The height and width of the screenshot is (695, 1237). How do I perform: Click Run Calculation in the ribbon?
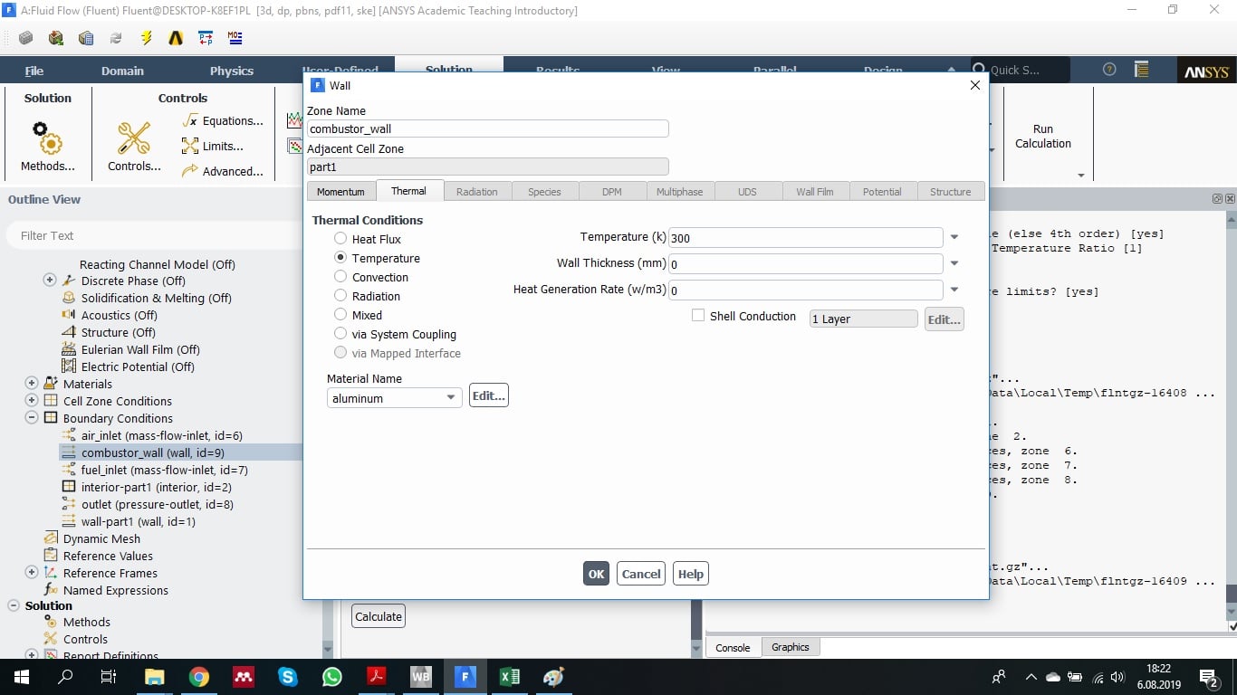click(x=1043, y=137)
